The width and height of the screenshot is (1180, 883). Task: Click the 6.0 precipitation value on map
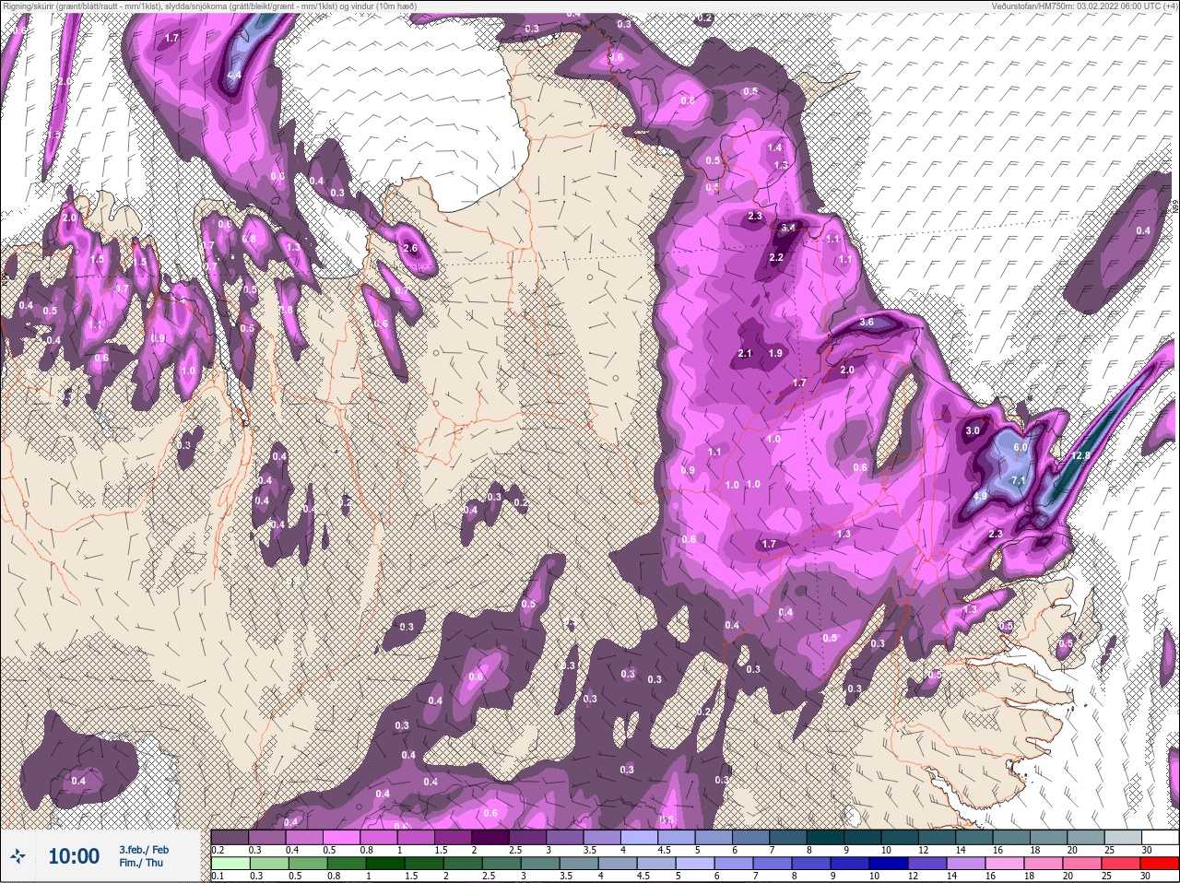pos(1020,447)
